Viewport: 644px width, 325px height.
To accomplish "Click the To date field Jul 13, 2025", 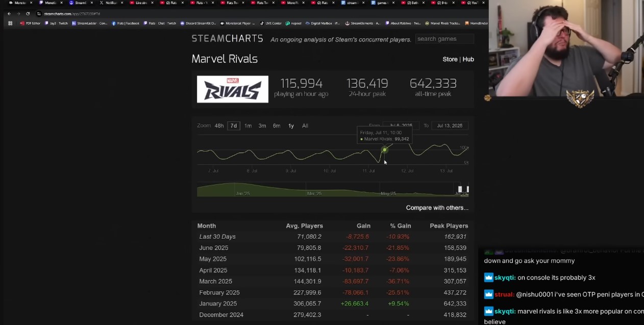I will (x=450, y=126).
